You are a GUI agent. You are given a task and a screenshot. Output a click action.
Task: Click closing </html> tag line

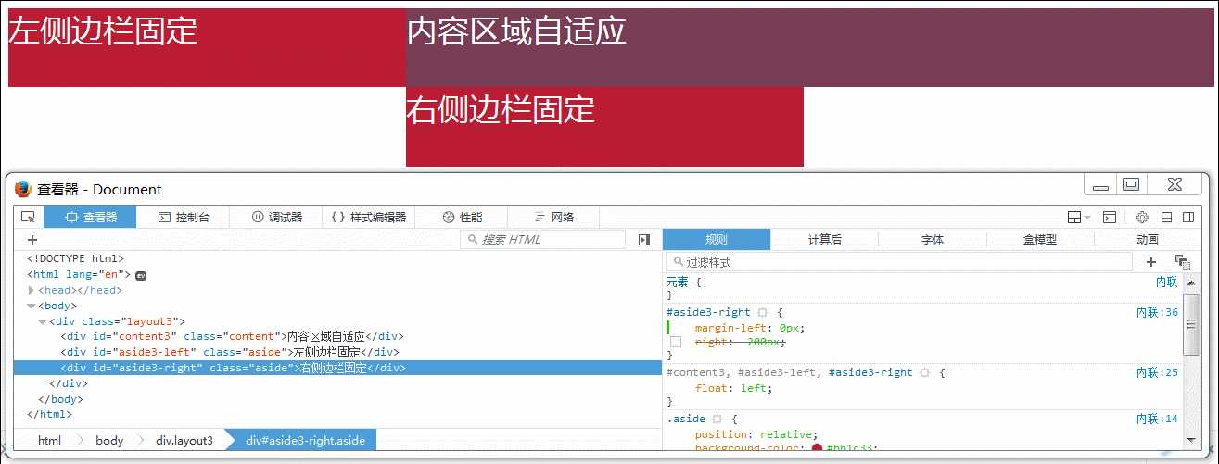point(50,415)
